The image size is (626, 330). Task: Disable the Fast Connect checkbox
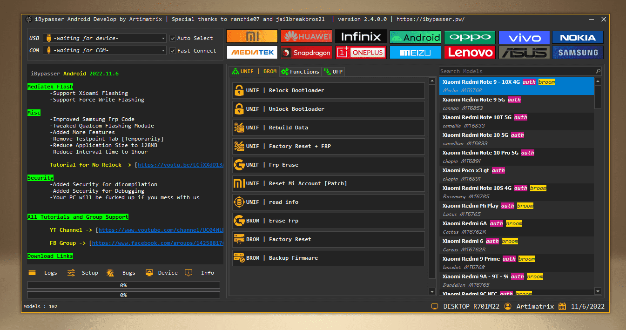click(173, 51)
